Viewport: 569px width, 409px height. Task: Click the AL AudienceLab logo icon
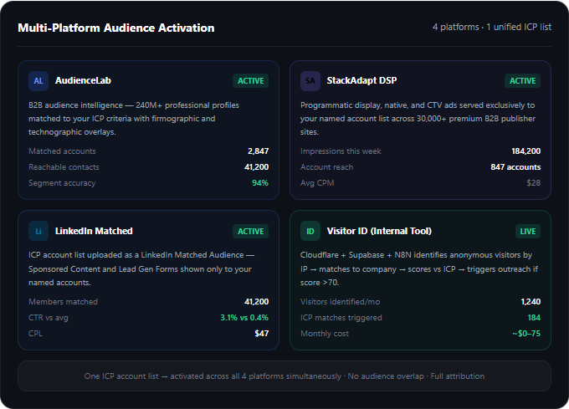click(38, 81)
